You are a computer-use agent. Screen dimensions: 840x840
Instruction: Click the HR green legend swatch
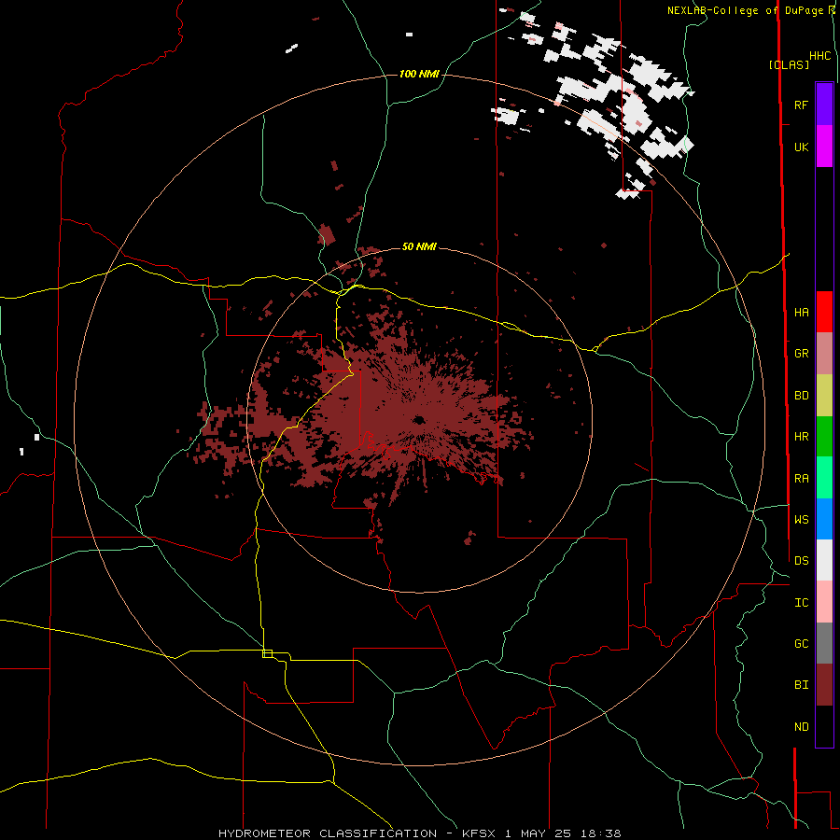(x=824, y=437)
